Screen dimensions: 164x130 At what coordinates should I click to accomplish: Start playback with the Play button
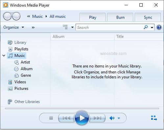82,118
